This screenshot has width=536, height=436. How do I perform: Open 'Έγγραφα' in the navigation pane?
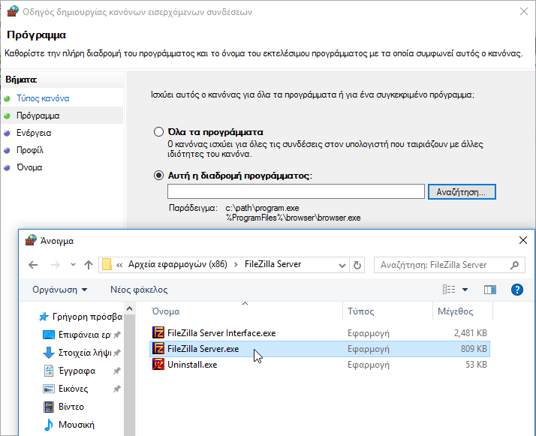coord(77,371)
